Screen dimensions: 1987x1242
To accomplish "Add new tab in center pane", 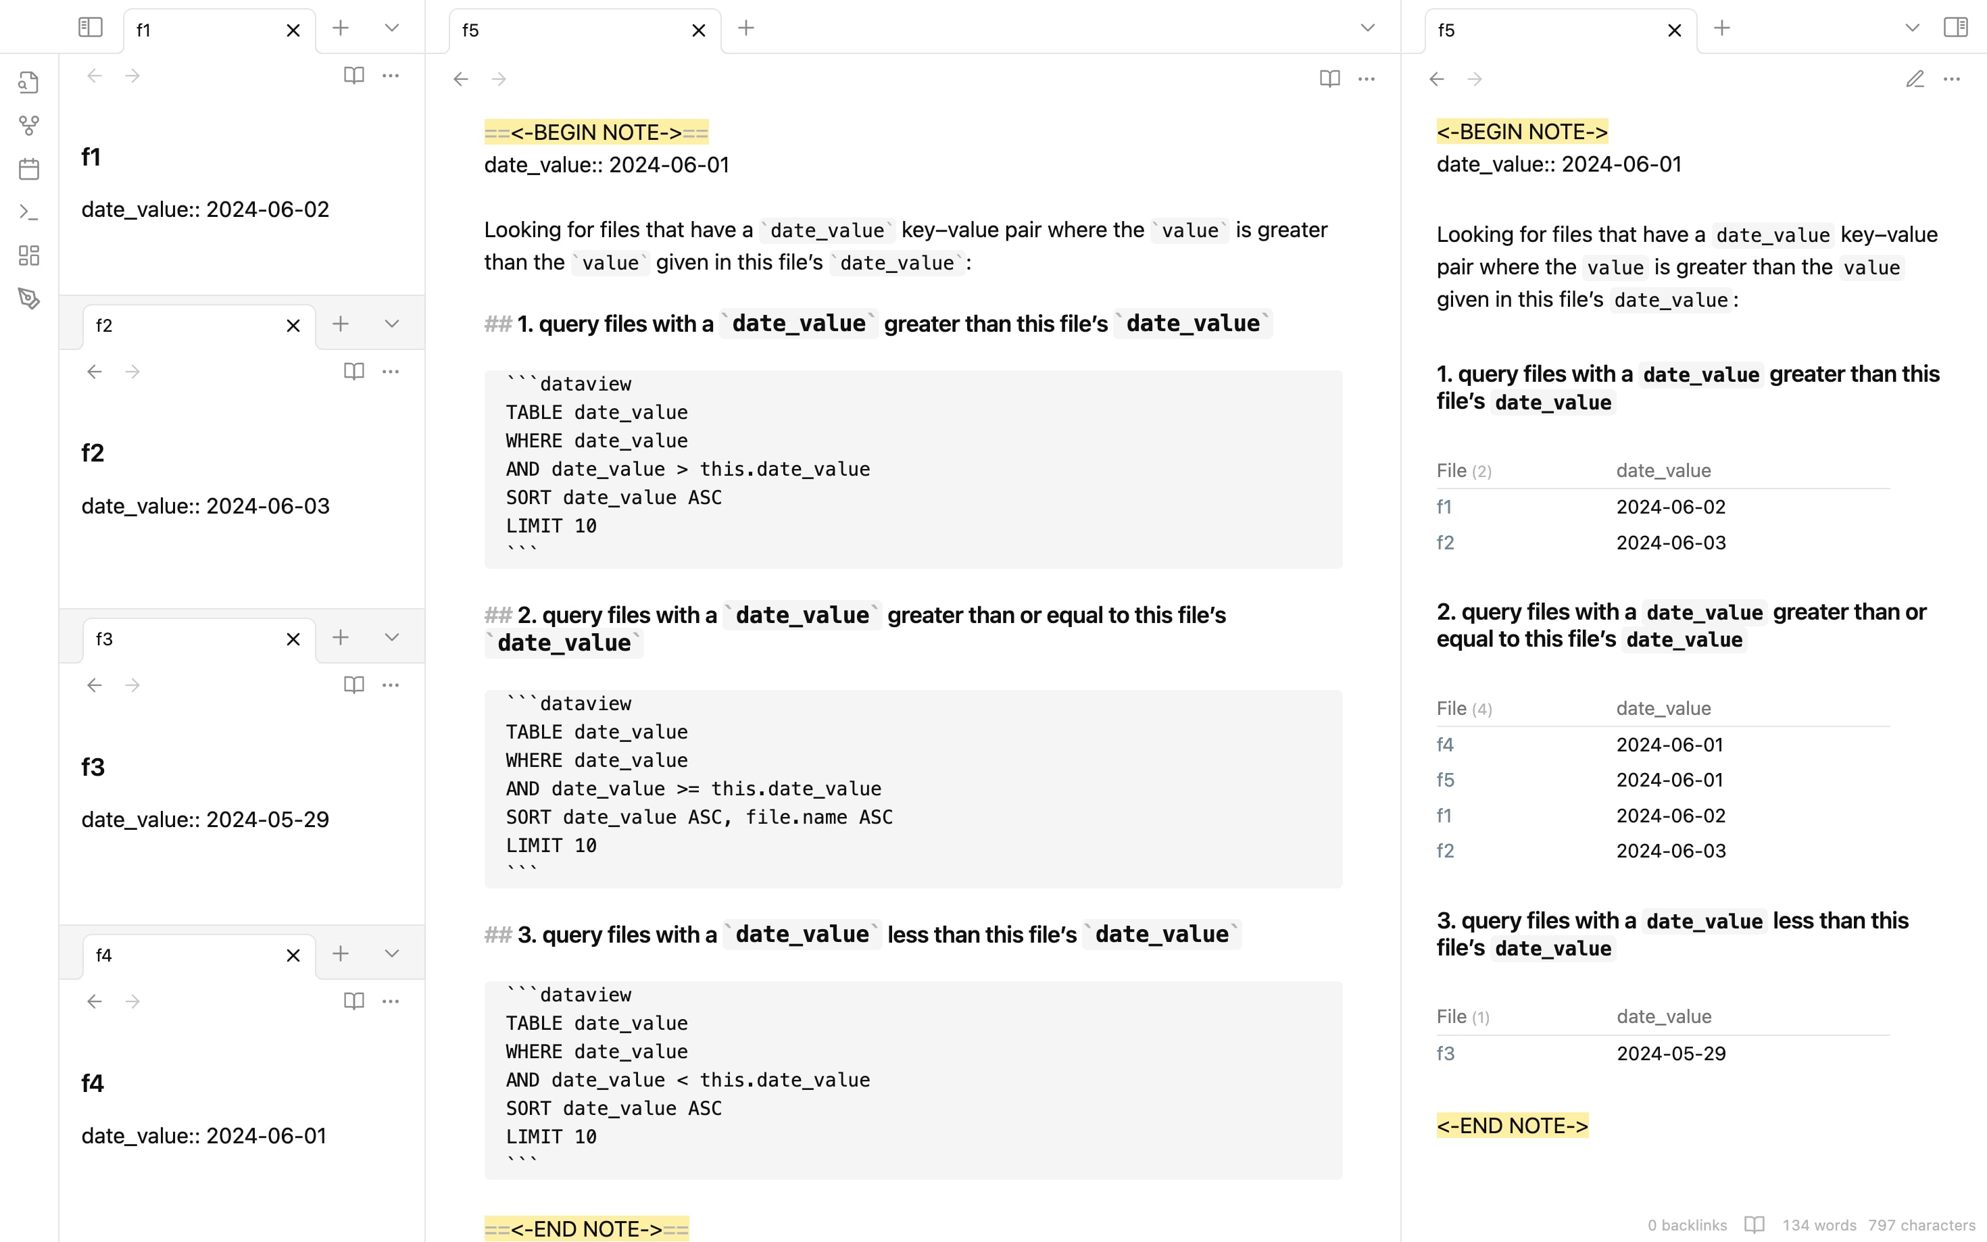I will tap(746, 28).
